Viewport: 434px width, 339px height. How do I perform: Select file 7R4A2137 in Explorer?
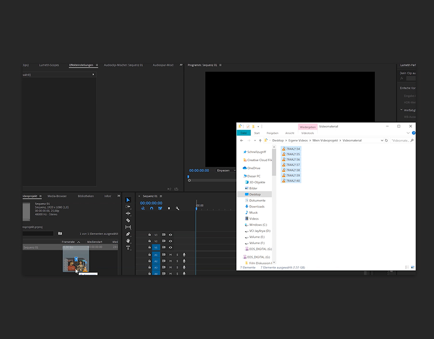(x=291, y=165)
